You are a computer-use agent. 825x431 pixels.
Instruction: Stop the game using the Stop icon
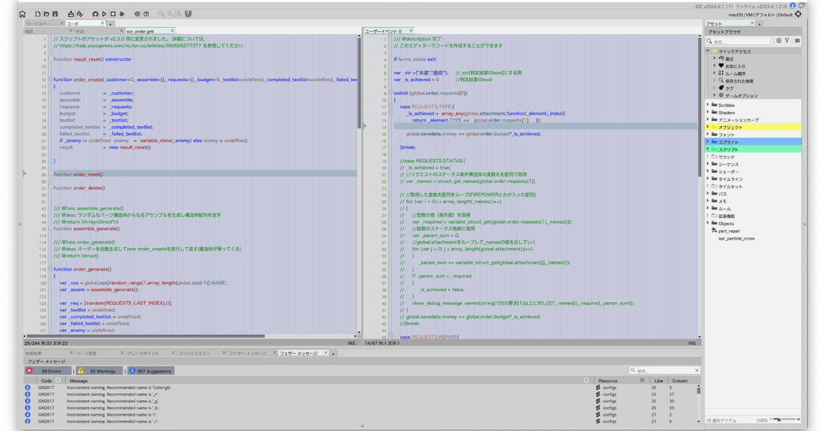point(113,14)
